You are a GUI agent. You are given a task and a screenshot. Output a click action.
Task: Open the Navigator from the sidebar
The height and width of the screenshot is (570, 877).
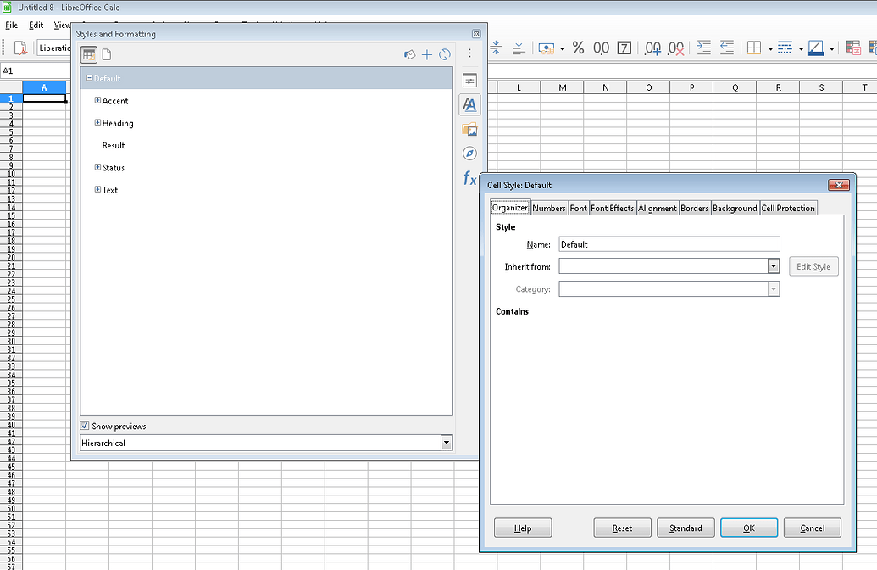coord(469,154)
